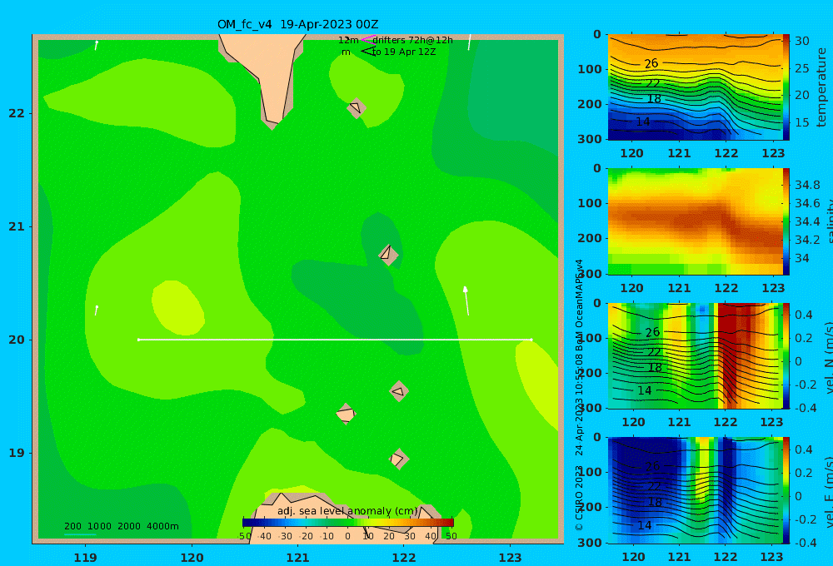Click the vertical CSIRO copyright text

[x=580, y=395]
